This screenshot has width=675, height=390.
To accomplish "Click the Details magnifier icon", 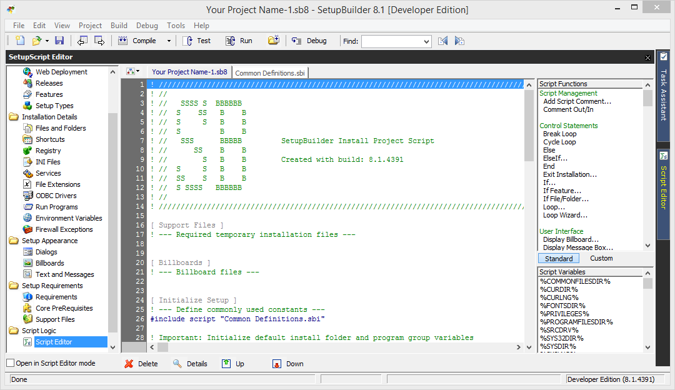I will (x=177, y=364).
